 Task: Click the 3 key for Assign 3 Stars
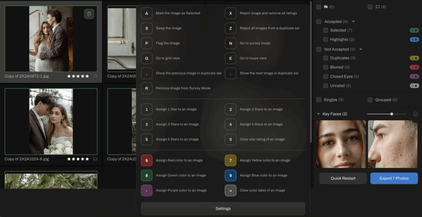[147, 124]
